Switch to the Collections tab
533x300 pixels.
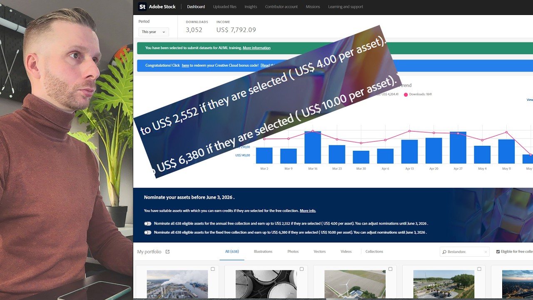[x=374, y=252]
